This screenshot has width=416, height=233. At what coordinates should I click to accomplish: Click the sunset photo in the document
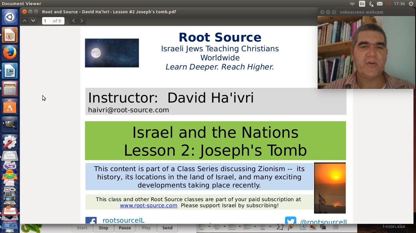click(x=330, y=188)
